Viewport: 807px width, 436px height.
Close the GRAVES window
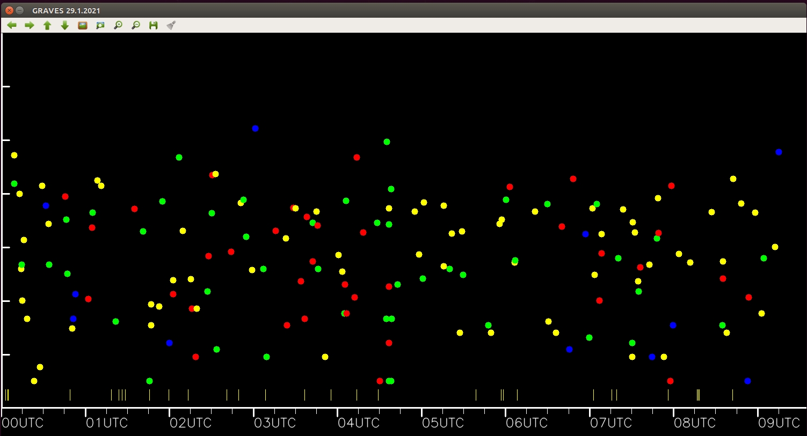[x=9, y=10]
